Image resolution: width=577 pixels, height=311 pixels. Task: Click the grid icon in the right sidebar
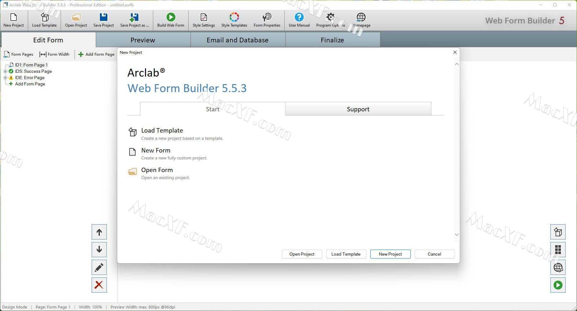558,250
